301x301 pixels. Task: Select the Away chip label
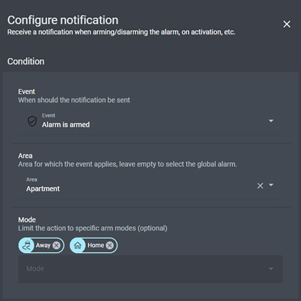[43, 245]
